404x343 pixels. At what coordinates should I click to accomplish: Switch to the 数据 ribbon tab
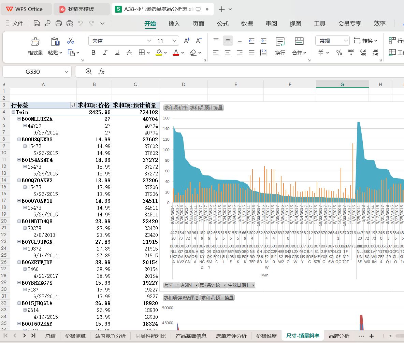pos(247,24)
